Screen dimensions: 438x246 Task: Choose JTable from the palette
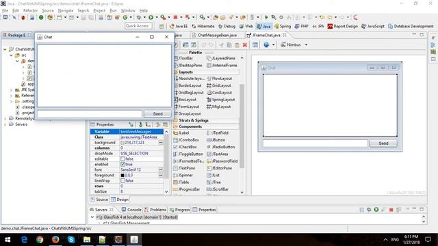click(181, 182)
